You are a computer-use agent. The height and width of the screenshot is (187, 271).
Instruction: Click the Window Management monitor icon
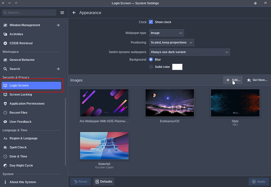pyautogui.click(x=5, y=25)
